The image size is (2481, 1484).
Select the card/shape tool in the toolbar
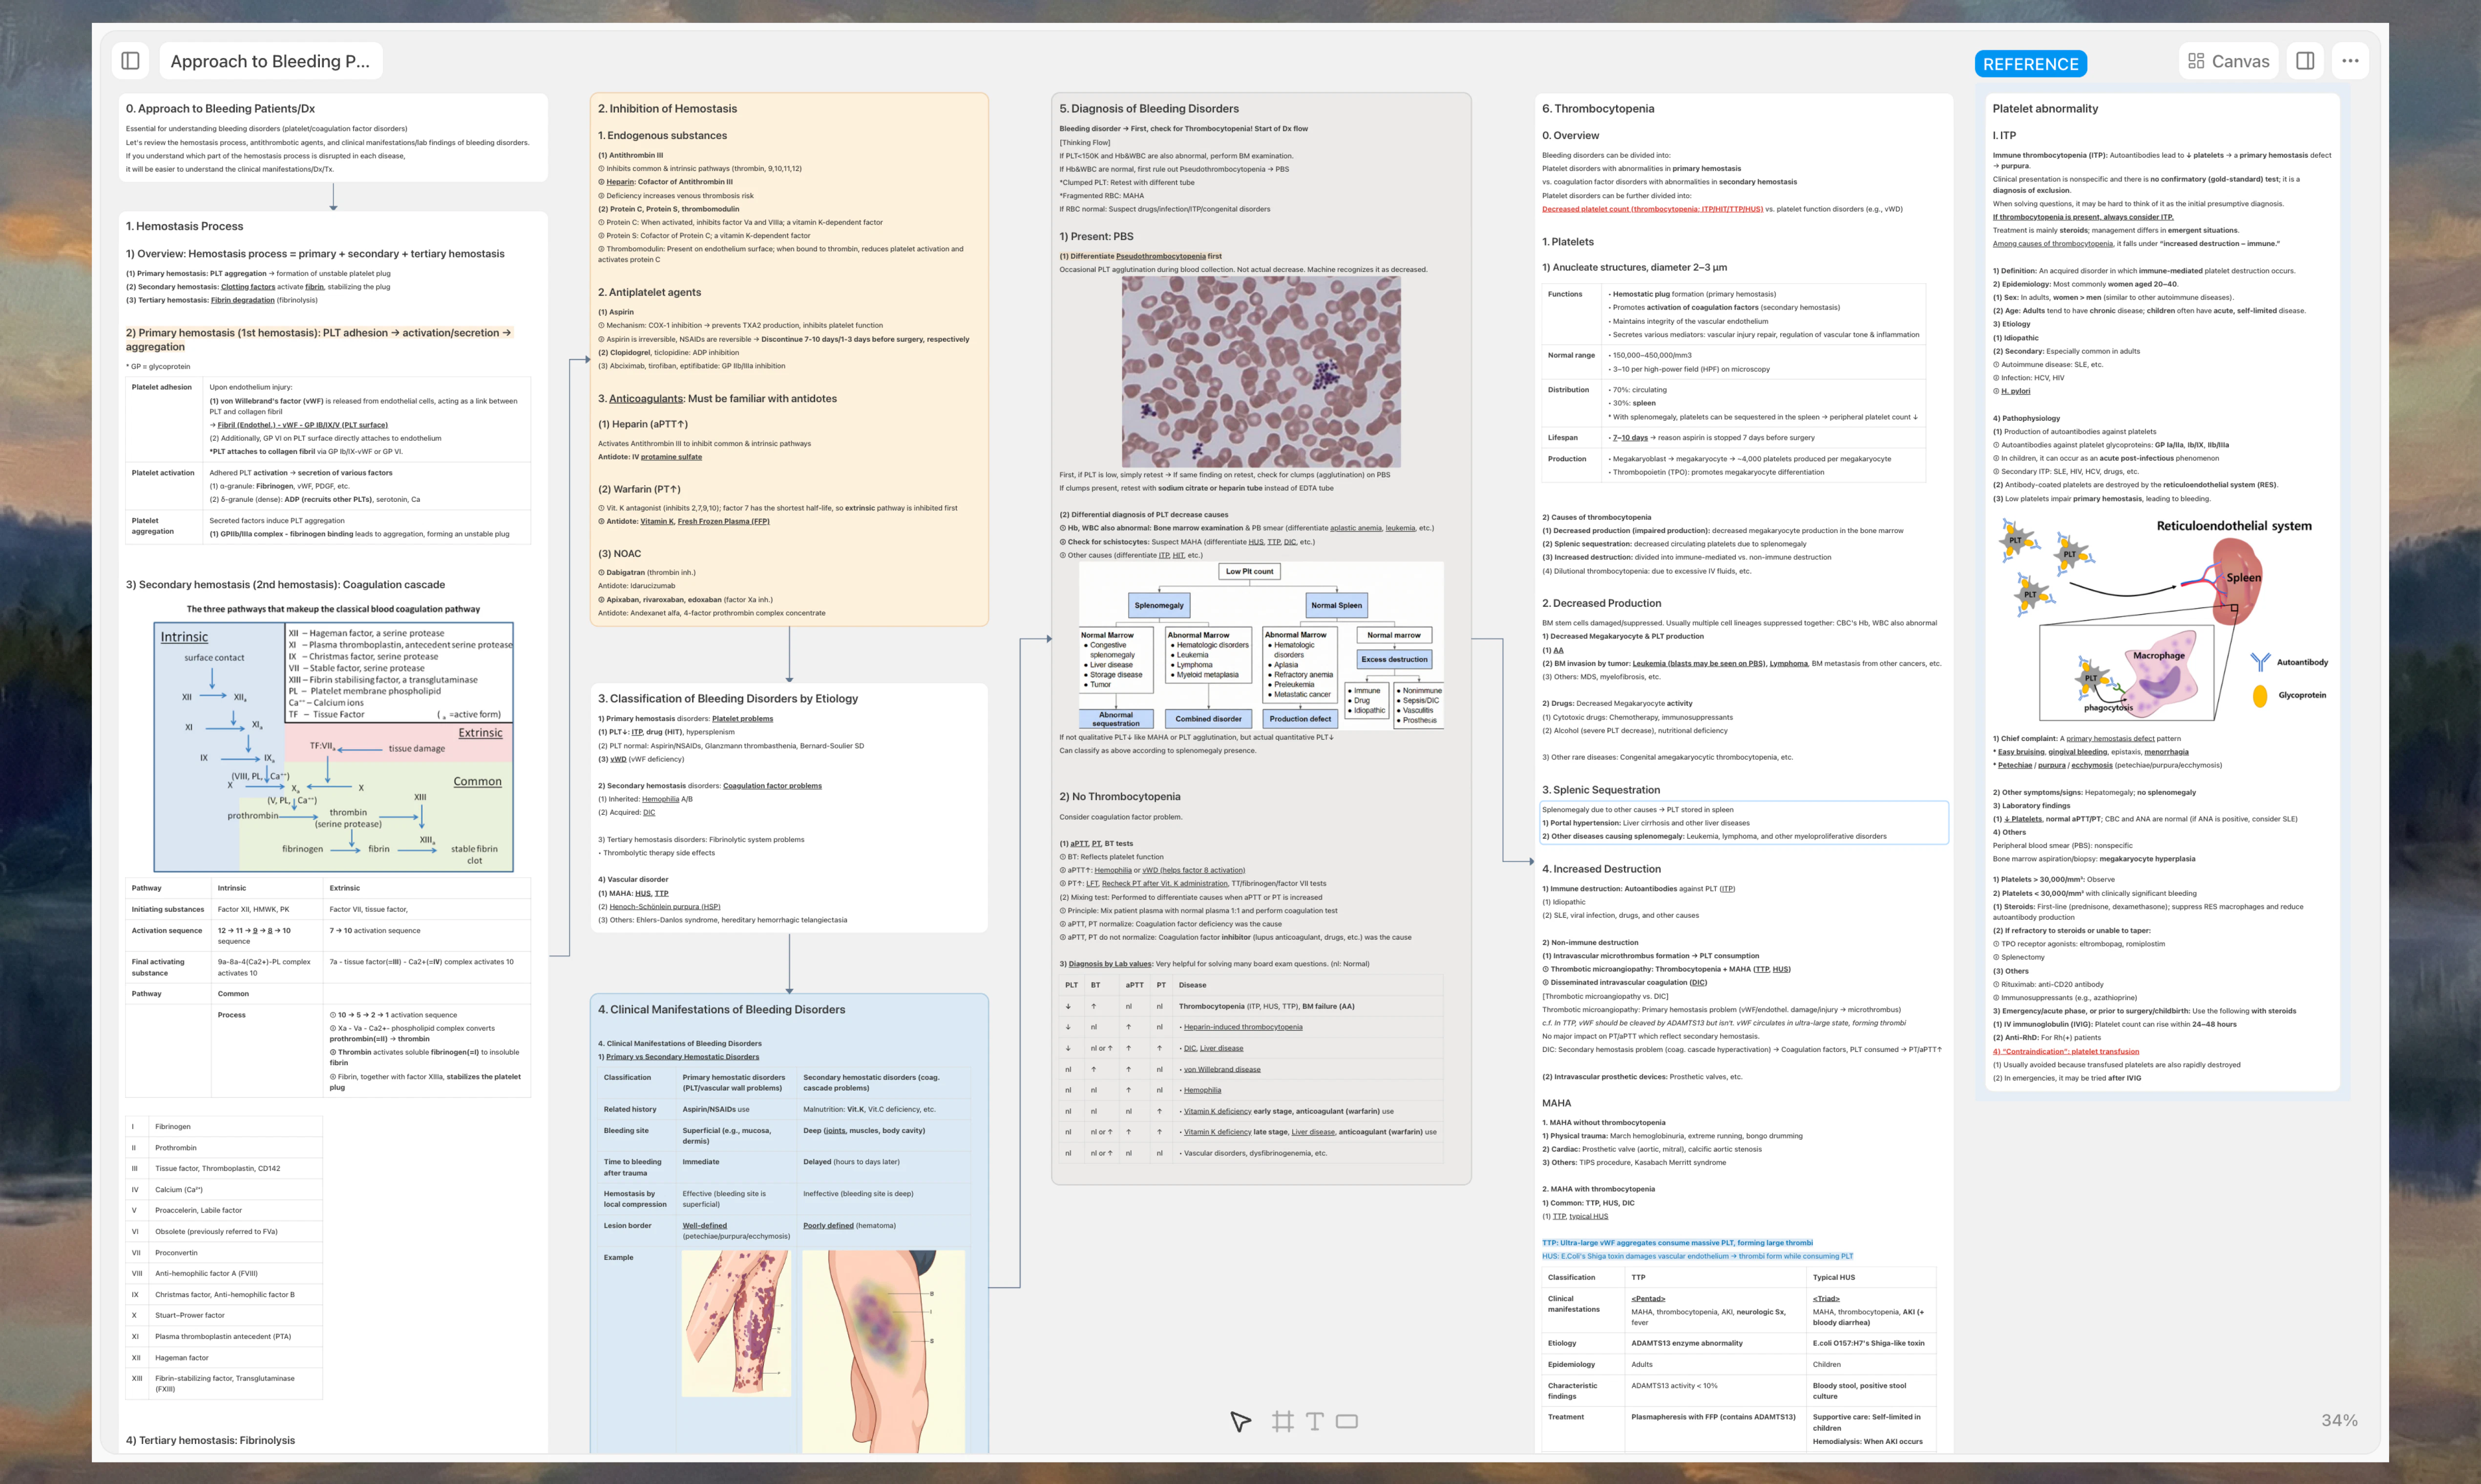1347,1421
